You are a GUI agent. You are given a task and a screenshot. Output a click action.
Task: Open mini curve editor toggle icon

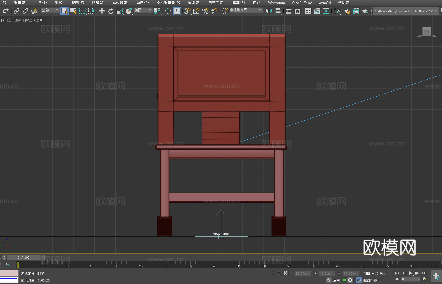click(x=8, y=264)
